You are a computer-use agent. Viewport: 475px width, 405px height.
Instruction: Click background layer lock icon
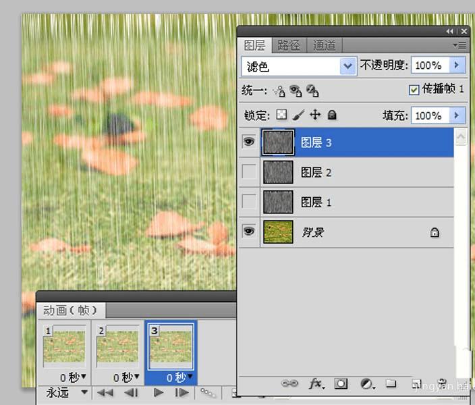pos(435,232)
